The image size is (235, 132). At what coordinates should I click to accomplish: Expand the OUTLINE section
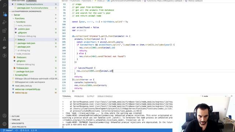[x=15, y=116]
